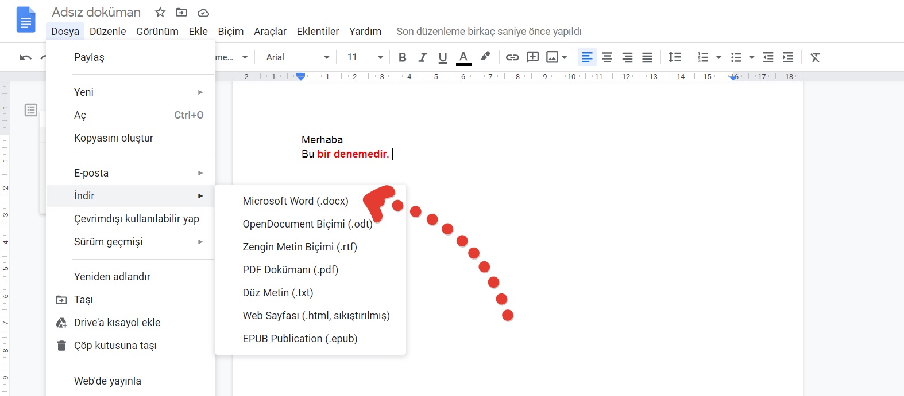
Task: Download as EPUB Publication (.epub)
Action: pos(310,339)
